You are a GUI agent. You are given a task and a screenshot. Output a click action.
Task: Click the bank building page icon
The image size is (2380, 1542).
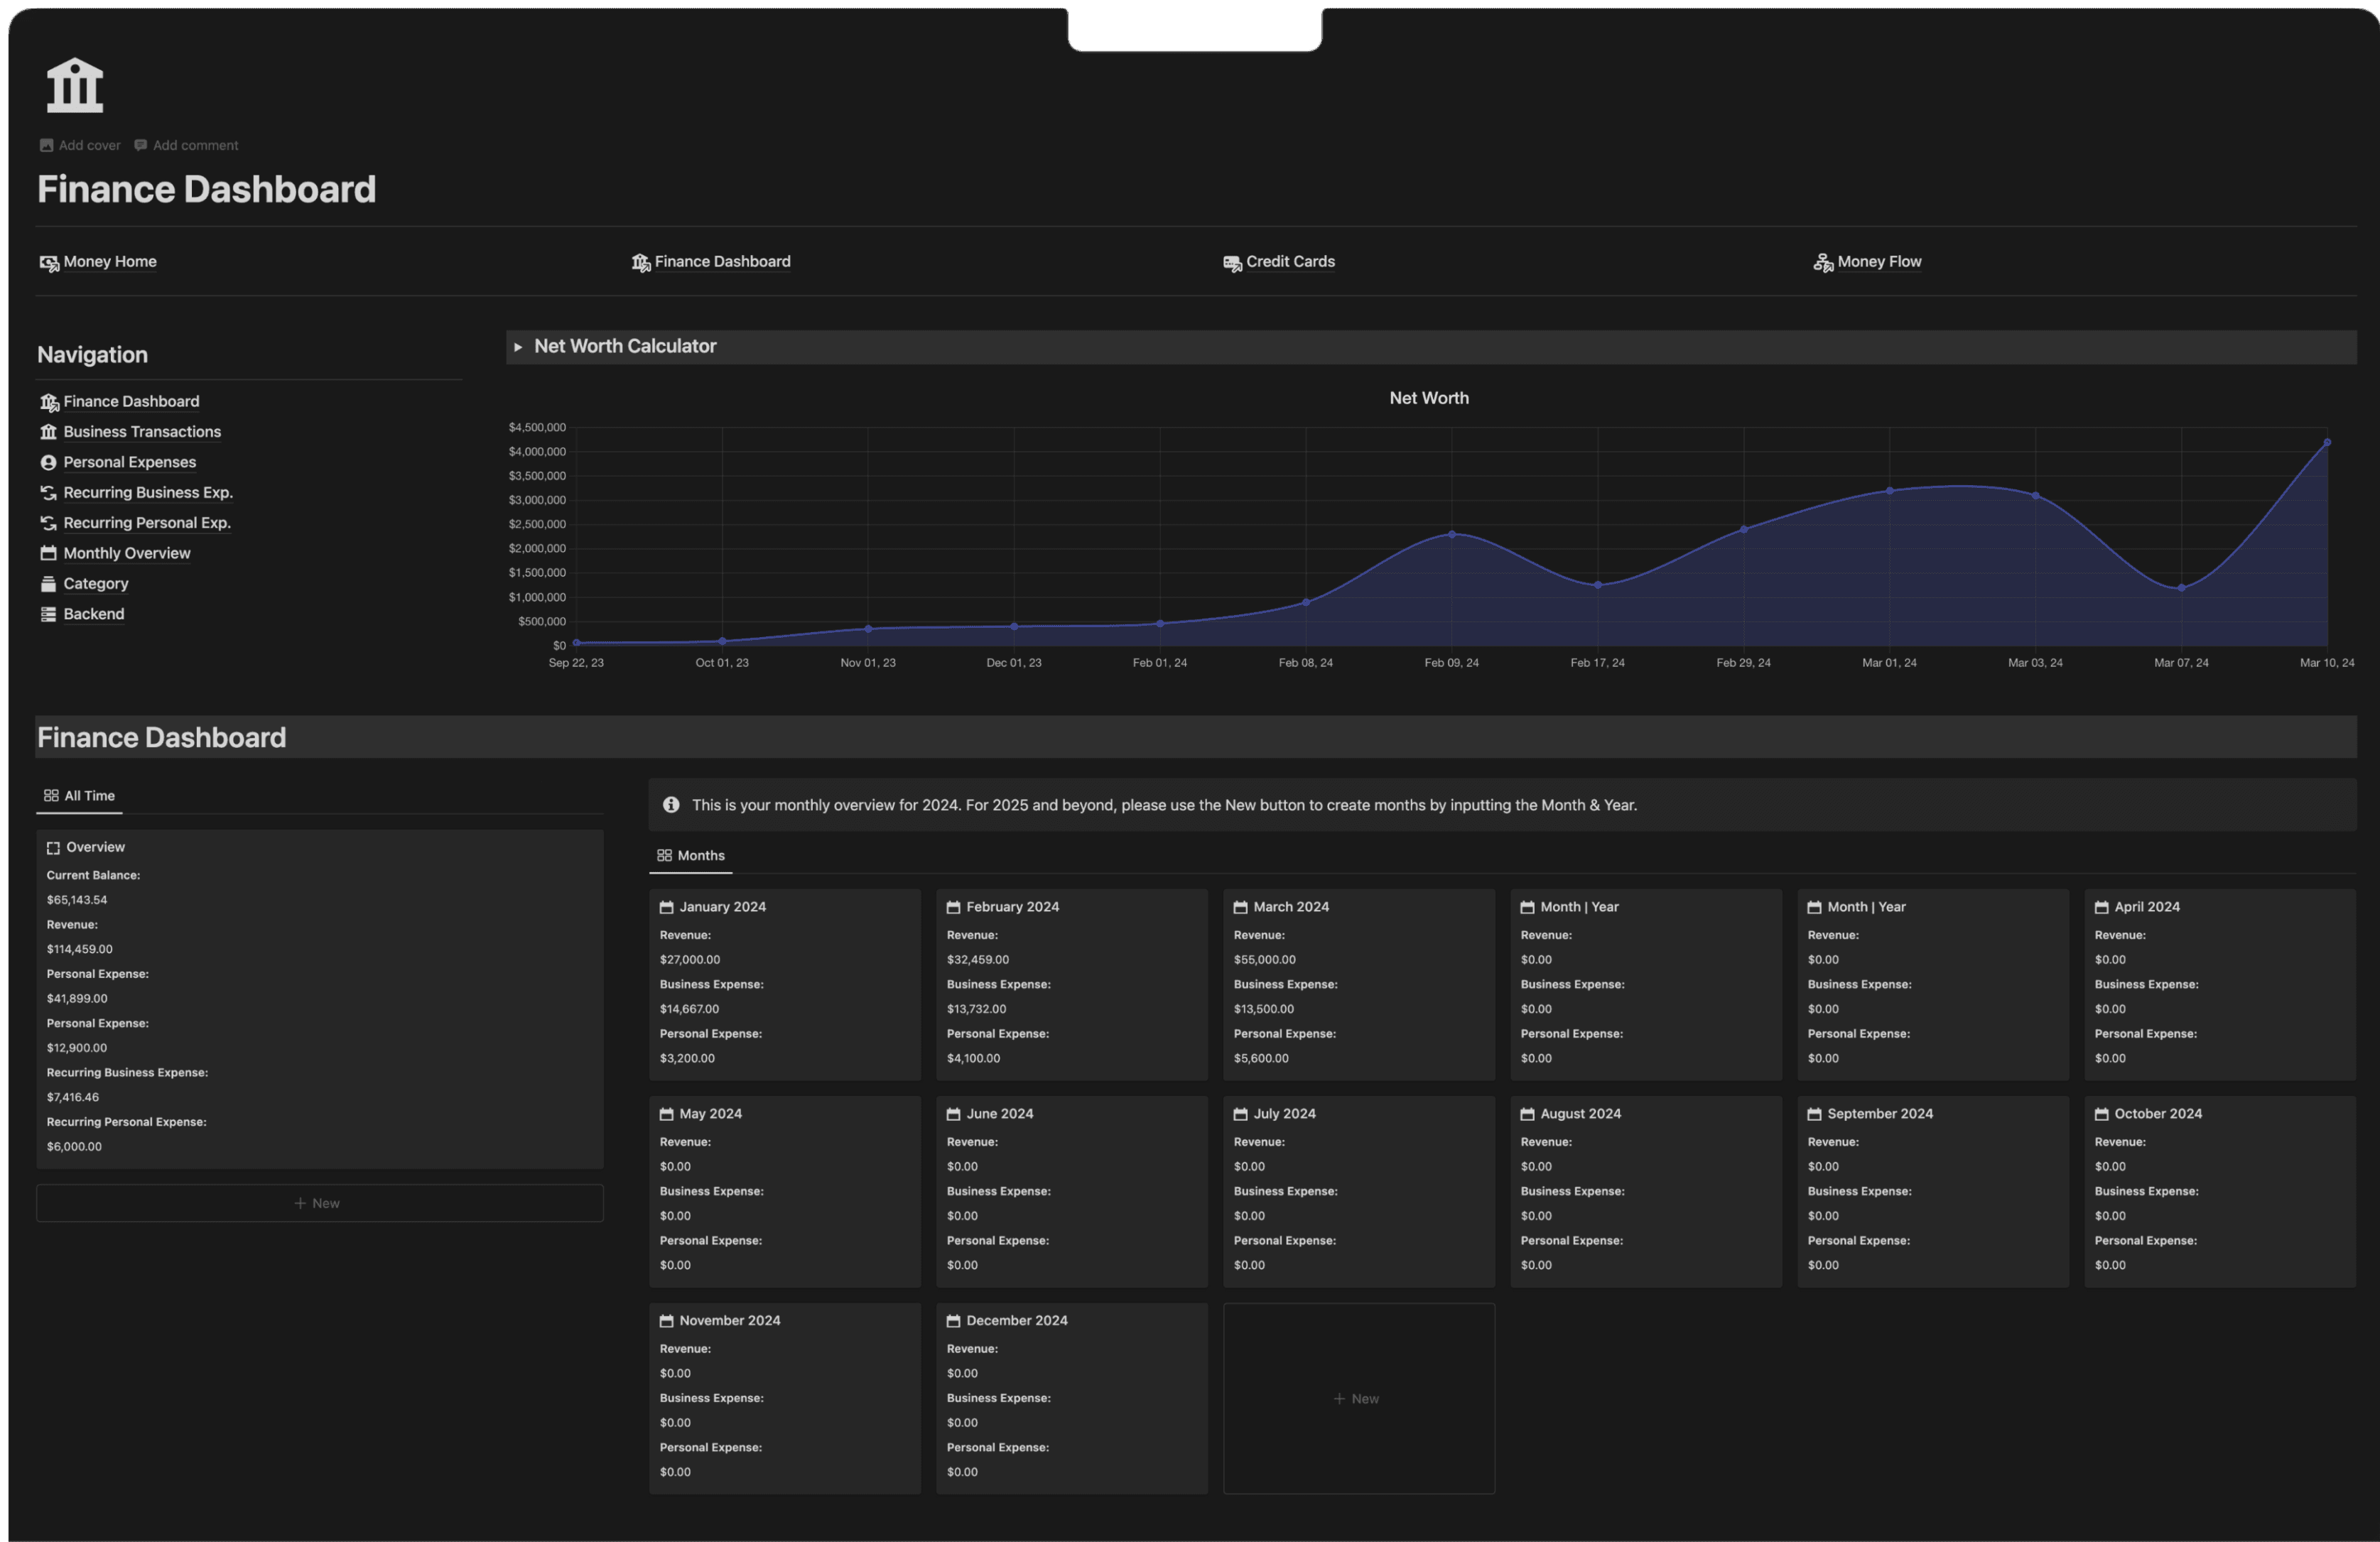point(75,85)
